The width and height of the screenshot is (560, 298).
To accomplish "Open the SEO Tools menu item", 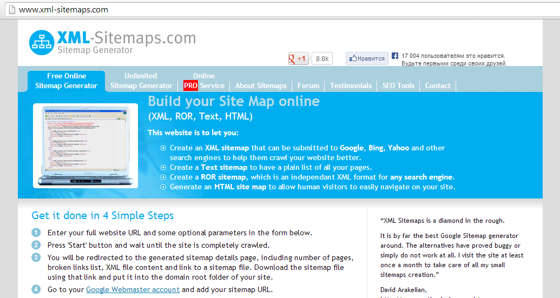I will 398,85.
